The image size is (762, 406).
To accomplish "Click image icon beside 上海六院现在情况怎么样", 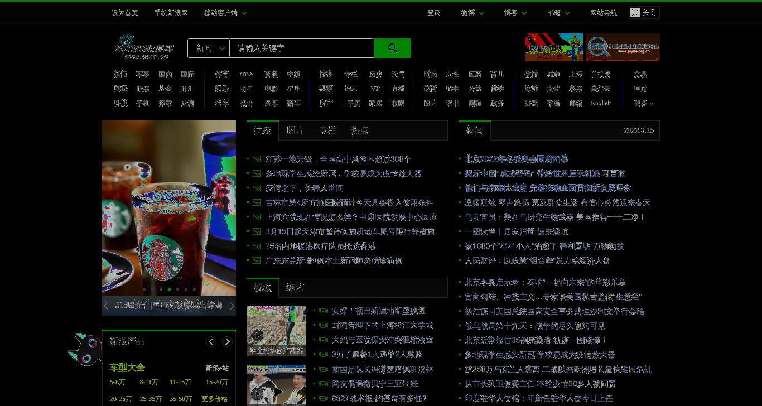I will (257, 217).
